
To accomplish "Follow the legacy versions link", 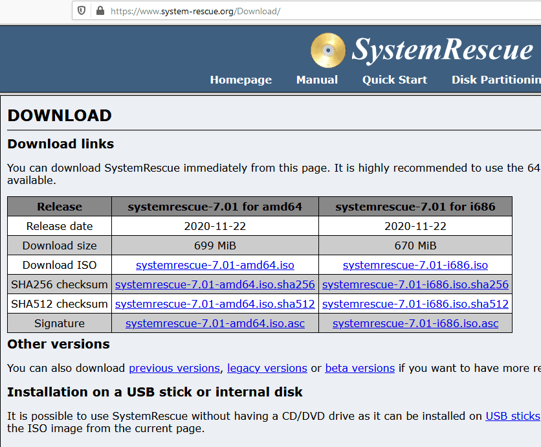I will tap(267, 368).
